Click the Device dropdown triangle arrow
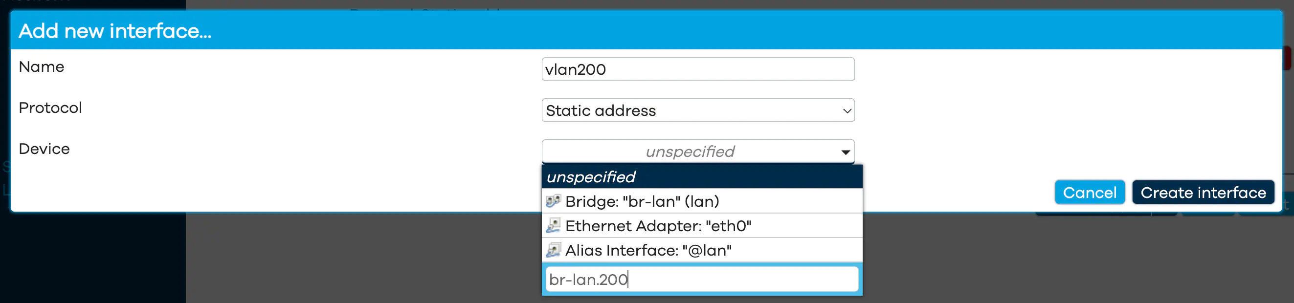The image size is (1294, 303). point(846,152)
